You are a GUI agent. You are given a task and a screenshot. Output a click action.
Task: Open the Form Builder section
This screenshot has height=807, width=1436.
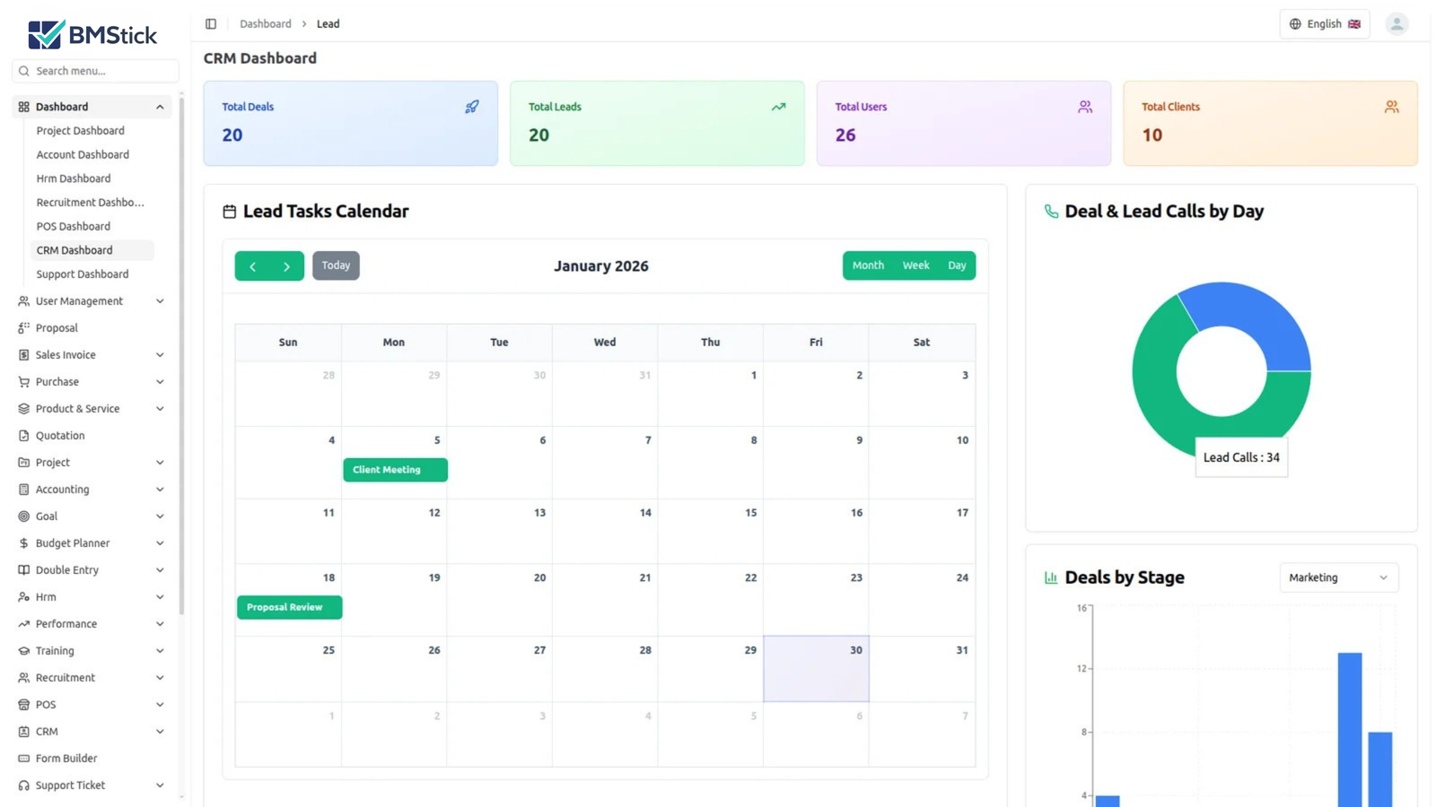tap(66, 758)
